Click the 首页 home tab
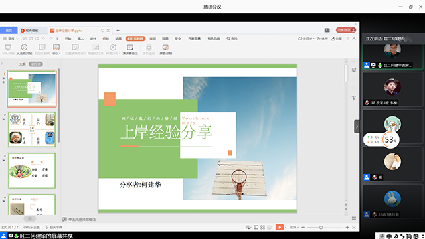This screenshot has height=239, width=425. pos(9,31)
